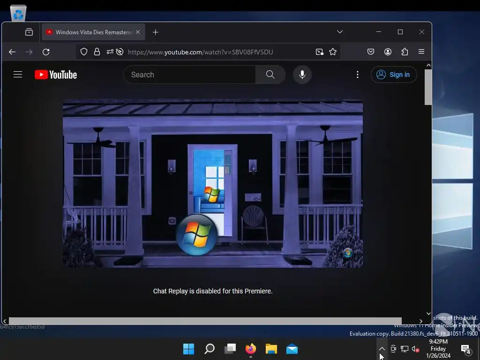Search with your voice microphone button

point(302,75)
